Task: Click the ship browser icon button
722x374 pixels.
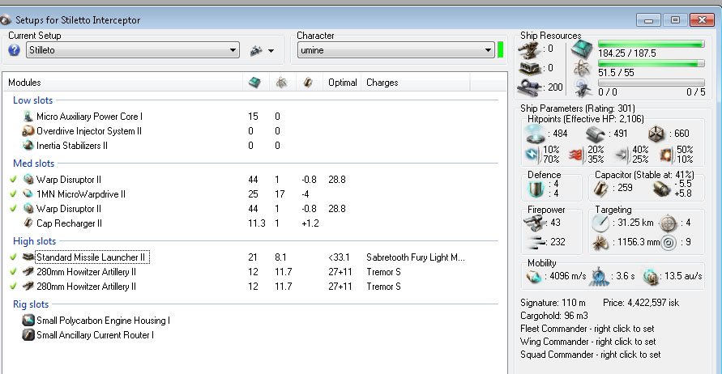Action: click(x=256, y=51)
